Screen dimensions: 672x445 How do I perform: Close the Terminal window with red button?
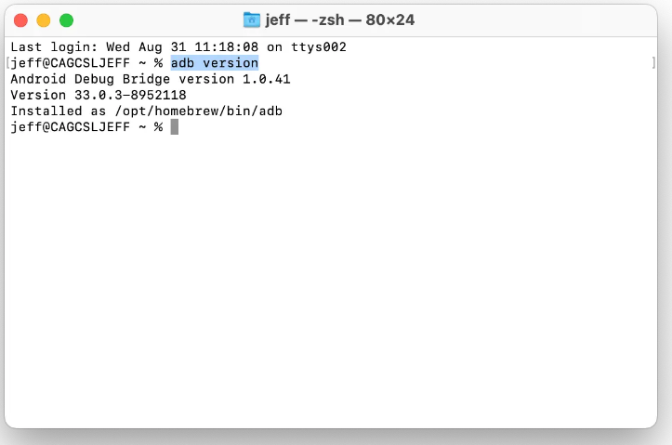[20, 20]
